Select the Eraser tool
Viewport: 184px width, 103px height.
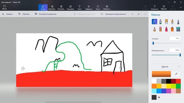click(160, 29)
